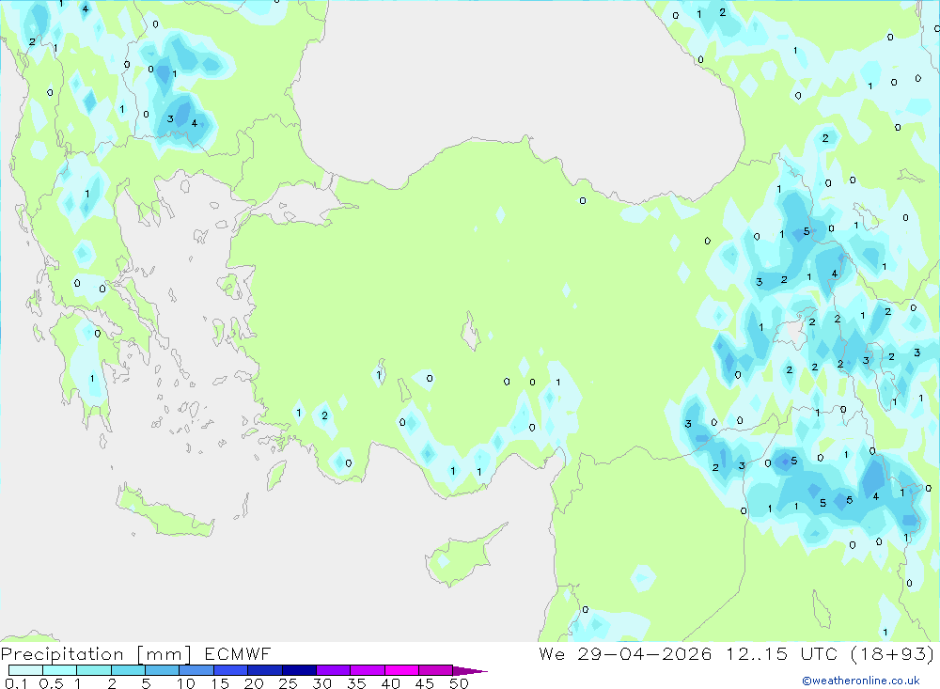Click the '12..15 UTC' time range text
Viewport: 940px width, 689px height.
[x=781, y=653]
